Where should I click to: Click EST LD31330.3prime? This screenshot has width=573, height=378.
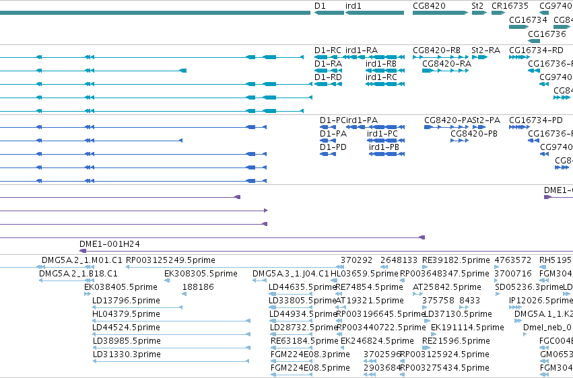coord(127,355)
